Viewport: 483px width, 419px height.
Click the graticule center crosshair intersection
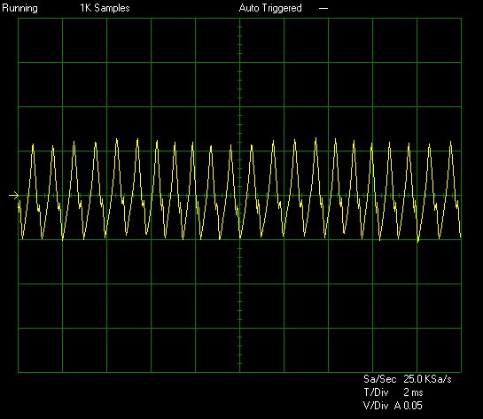[239, 195]
